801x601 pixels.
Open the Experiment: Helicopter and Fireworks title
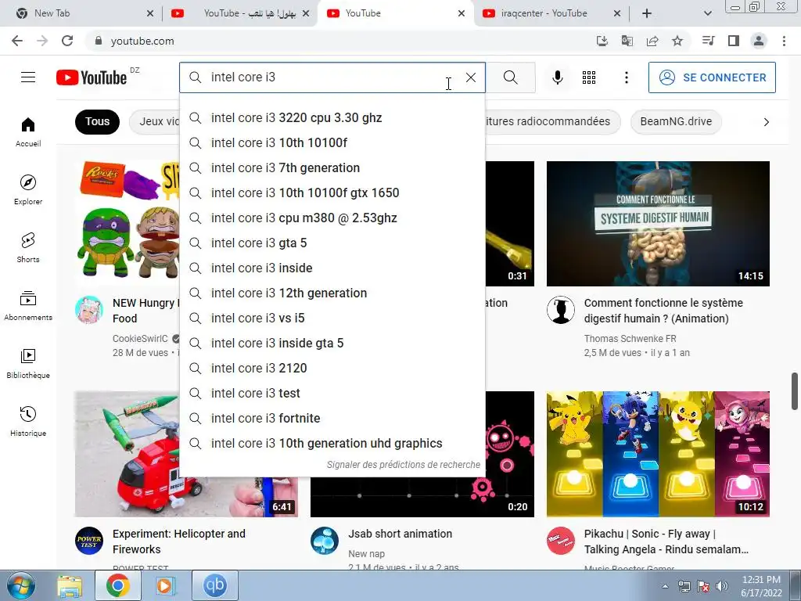click(x=179, y=542)
